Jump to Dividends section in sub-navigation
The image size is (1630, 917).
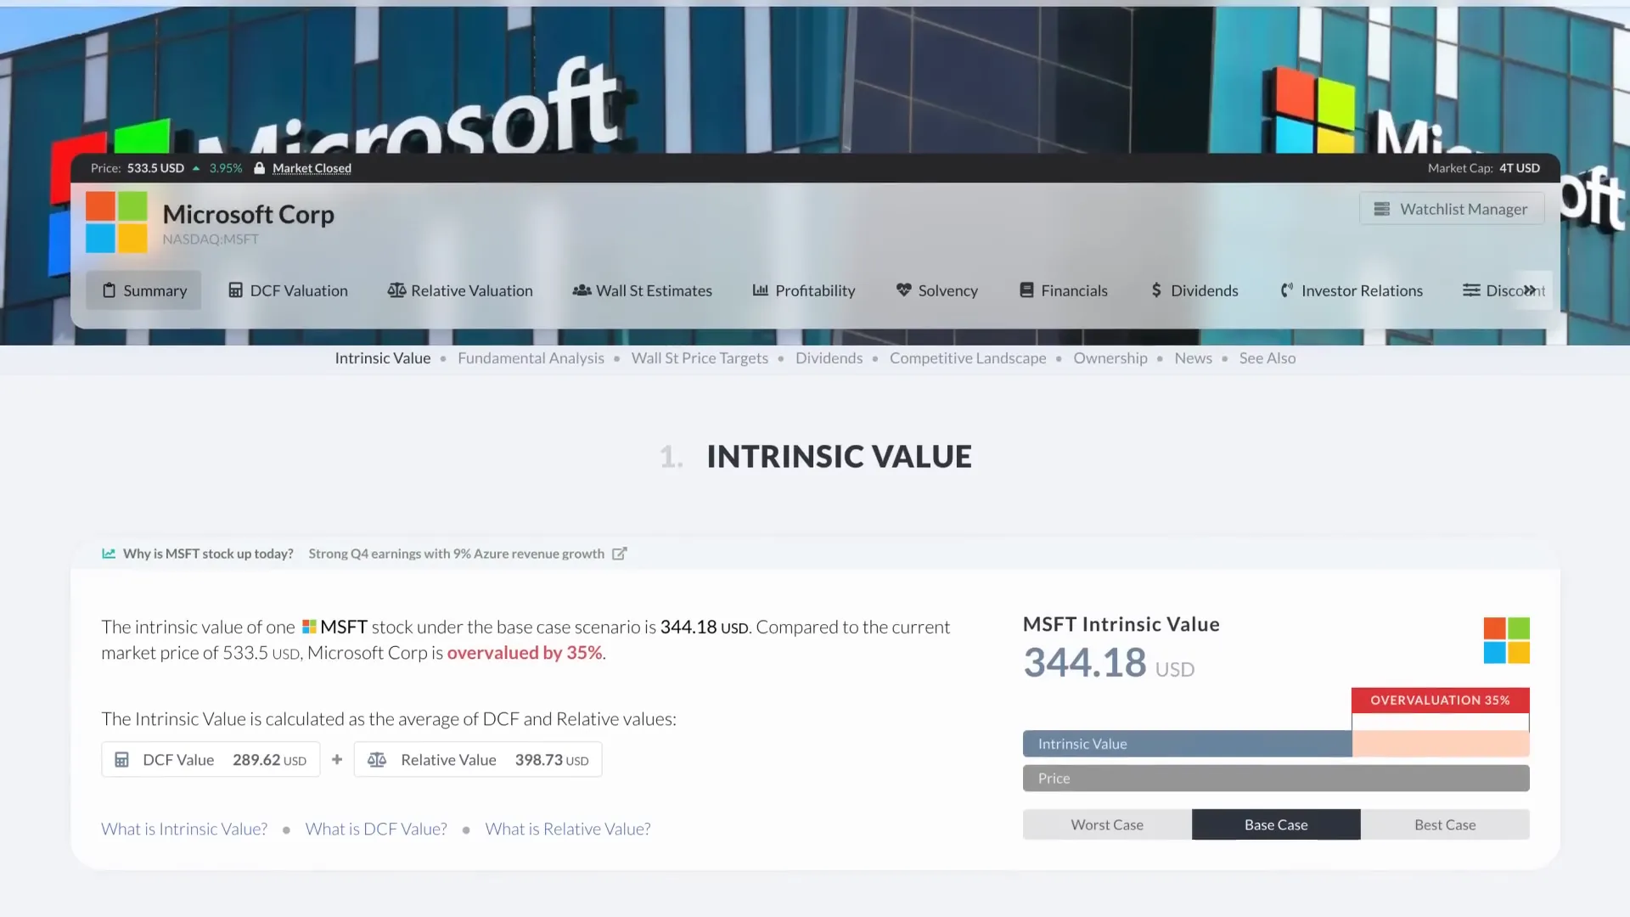829,358
